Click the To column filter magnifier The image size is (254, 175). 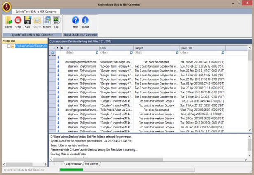coord(97,53)
